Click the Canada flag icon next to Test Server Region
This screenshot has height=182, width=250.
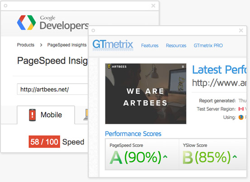[x=241, y=109]
